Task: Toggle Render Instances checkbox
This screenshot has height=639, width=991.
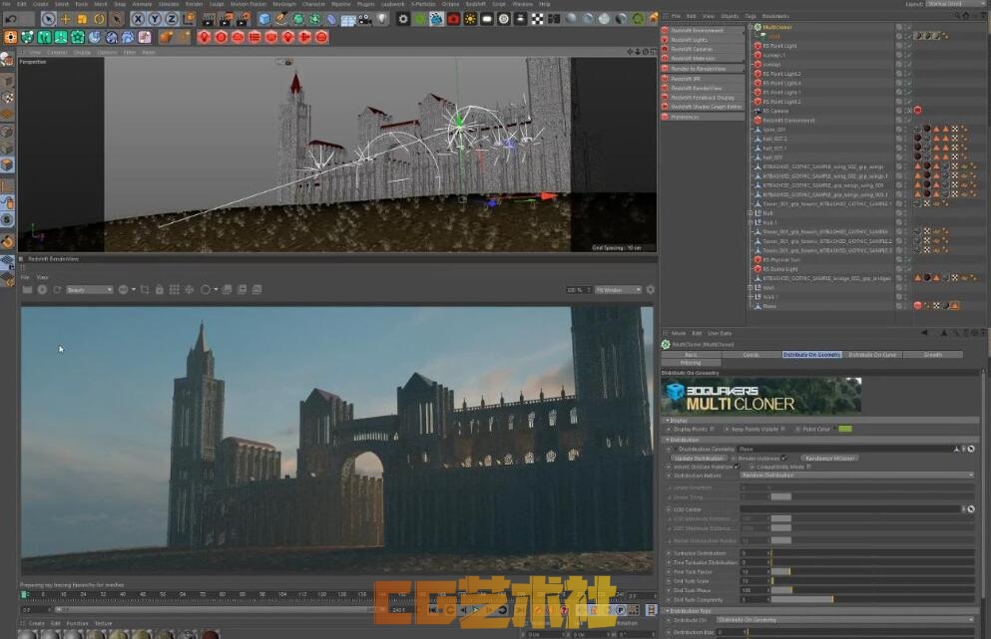Action: pyautogui.click(x=783, y=459)
